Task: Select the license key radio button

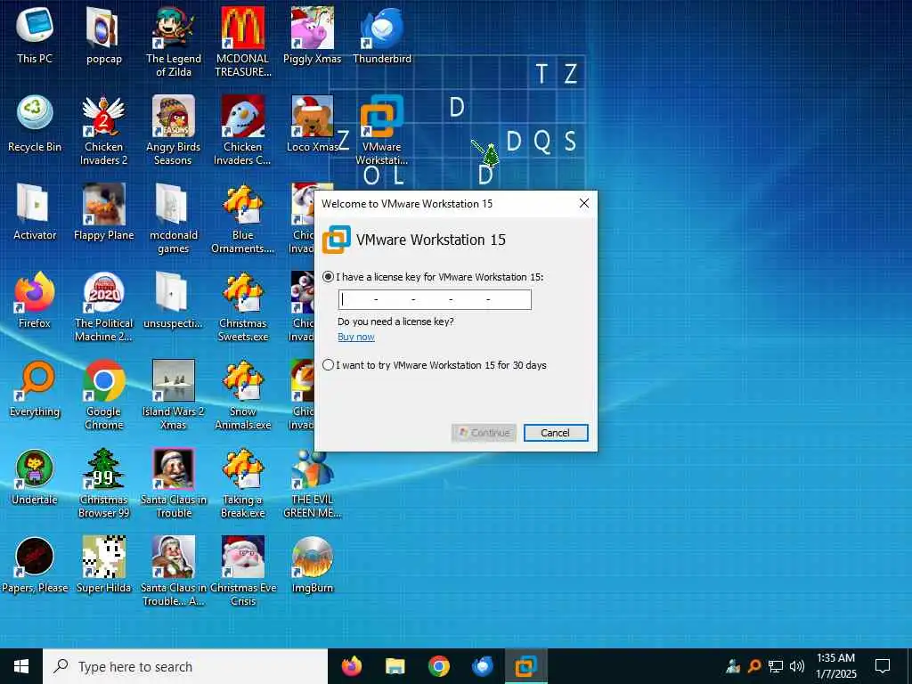Action: tap(328, 277)
